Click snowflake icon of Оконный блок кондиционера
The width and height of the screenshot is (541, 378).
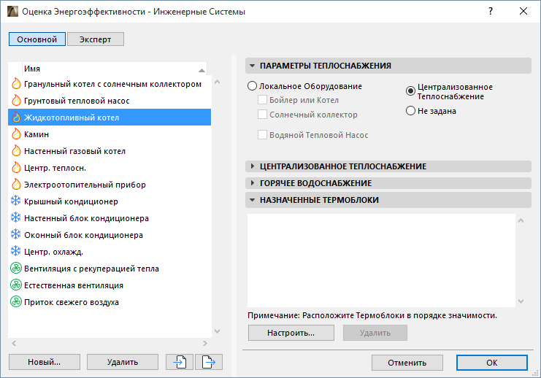[x=16, y=234]
